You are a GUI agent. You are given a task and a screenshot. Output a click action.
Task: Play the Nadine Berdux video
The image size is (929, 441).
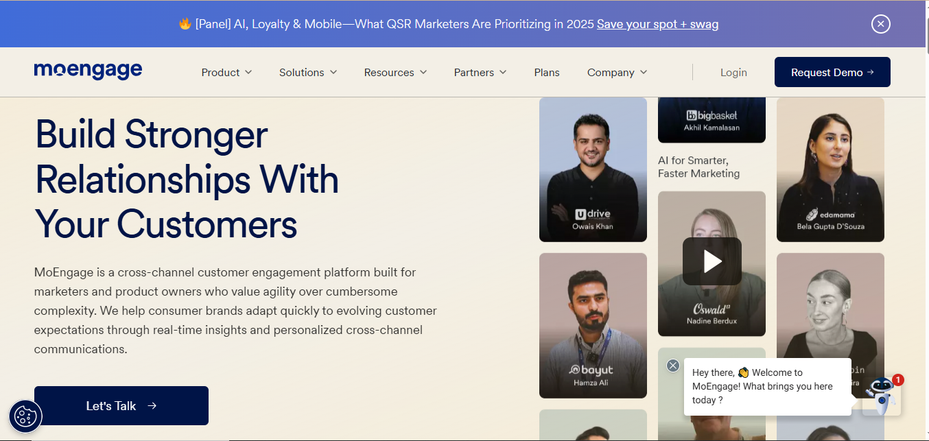tap(712, 261)
